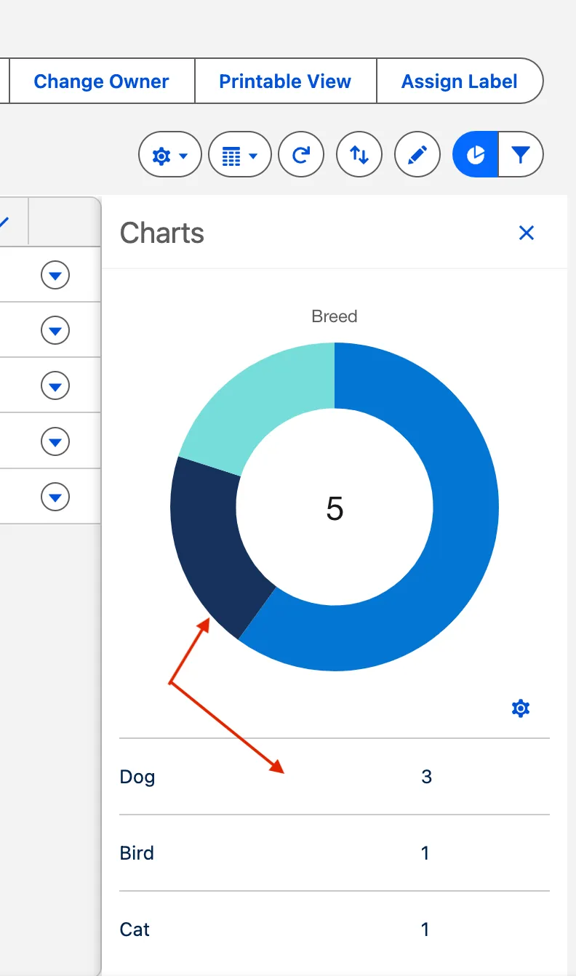576x976 pixels.
Task: Select the inline edit pencil icon
Action: pos(417,154)
